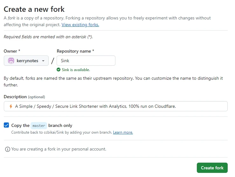Click the master branch label
This screenshot has height=177, width=235.
tap(39, 126)
